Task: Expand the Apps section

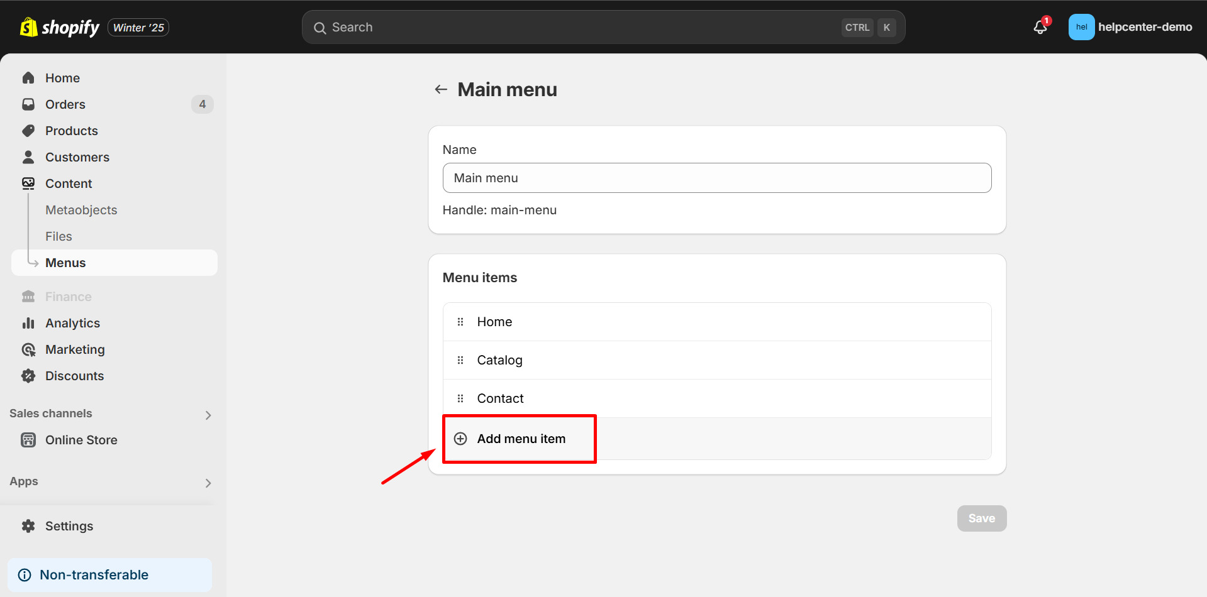Action: coord(208,483)
